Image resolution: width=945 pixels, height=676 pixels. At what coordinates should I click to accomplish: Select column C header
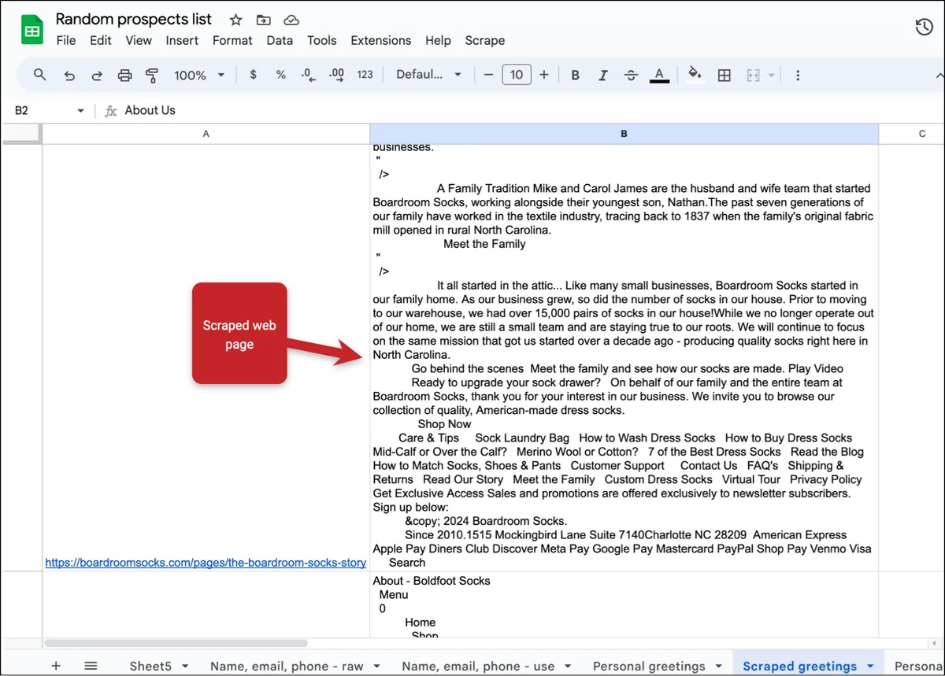922,134
